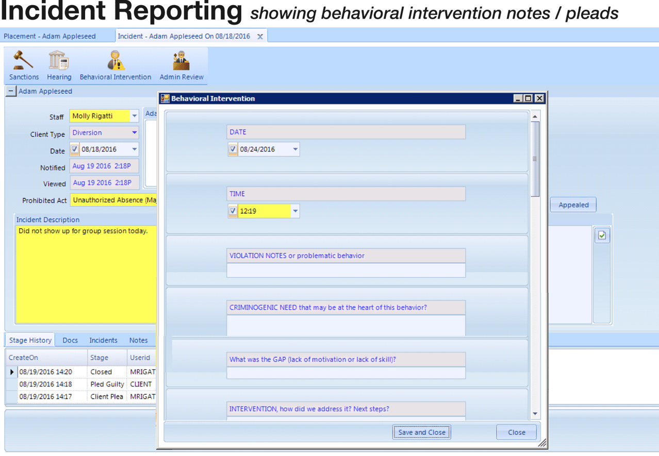
Task: Select the Sanctions gavel icon
Action: [x=23, y=65]
